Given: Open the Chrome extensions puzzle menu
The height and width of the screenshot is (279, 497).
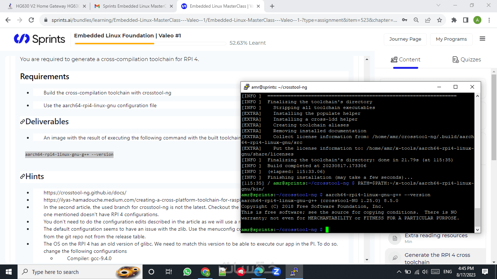Looking at the screenshot, I should 454,20.
